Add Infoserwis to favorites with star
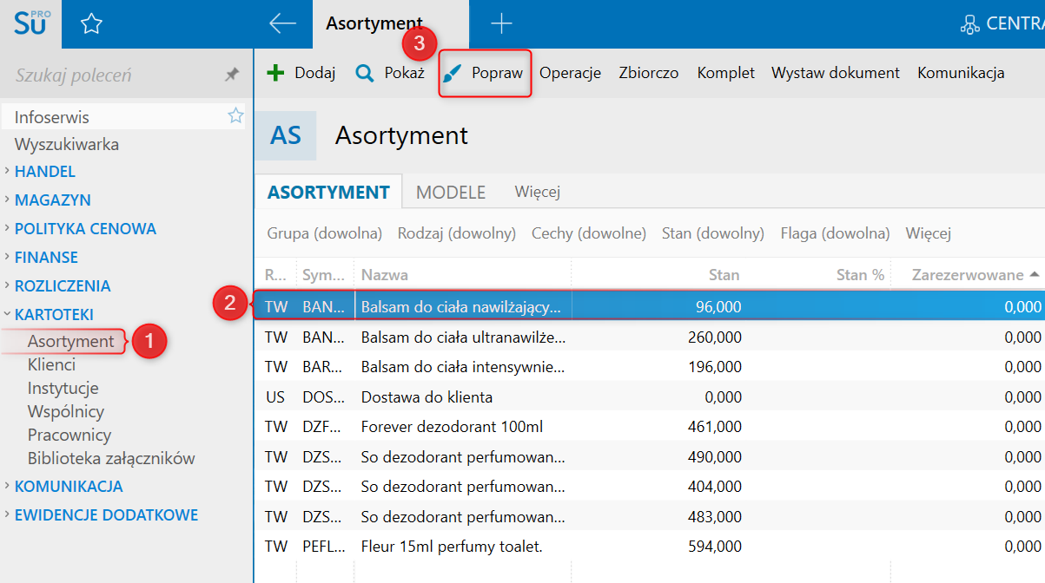The height and width of the screenshot is (583, 1045). 235,116
